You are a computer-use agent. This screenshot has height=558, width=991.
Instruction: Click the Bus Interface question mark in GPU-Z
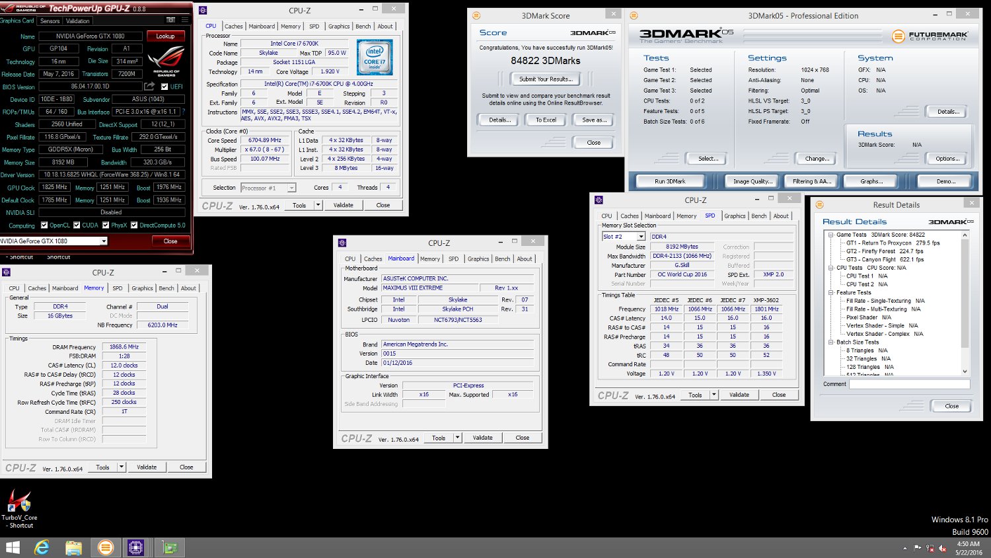coord(184,112)
